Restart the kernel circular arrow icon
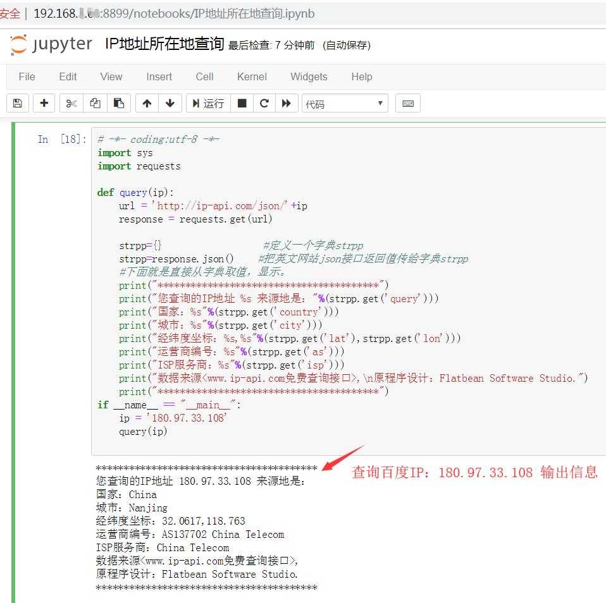The image size is (606, 603). pos(264,103)
